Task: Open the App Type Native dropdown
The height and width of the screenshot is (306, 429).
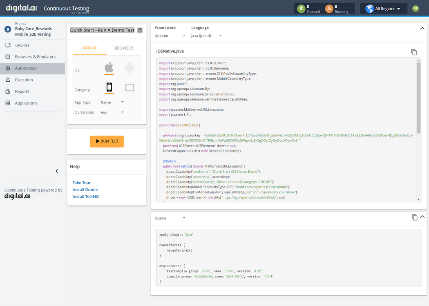Action: pyautogui.click(x=112, y=102)
